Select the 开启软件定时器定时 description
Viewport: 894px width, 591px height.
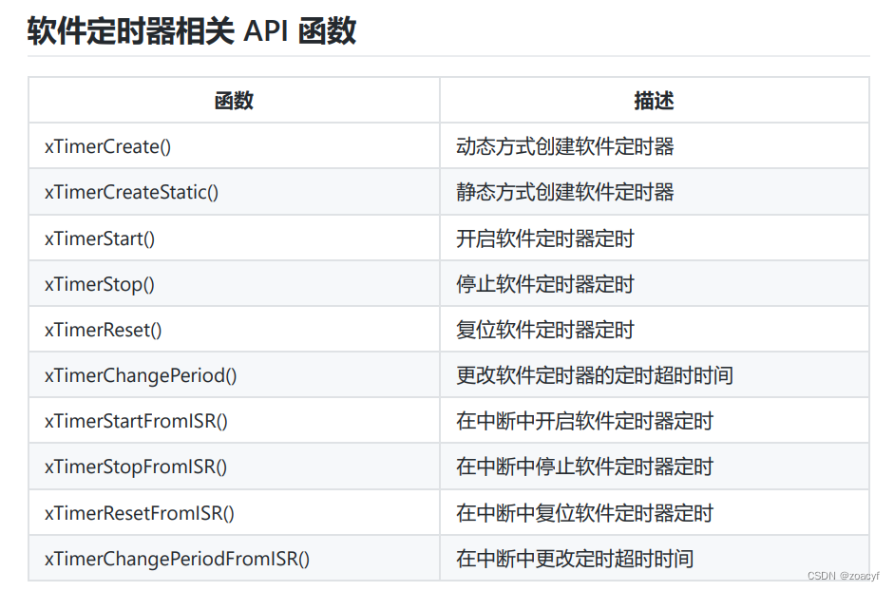pos(545,238)
